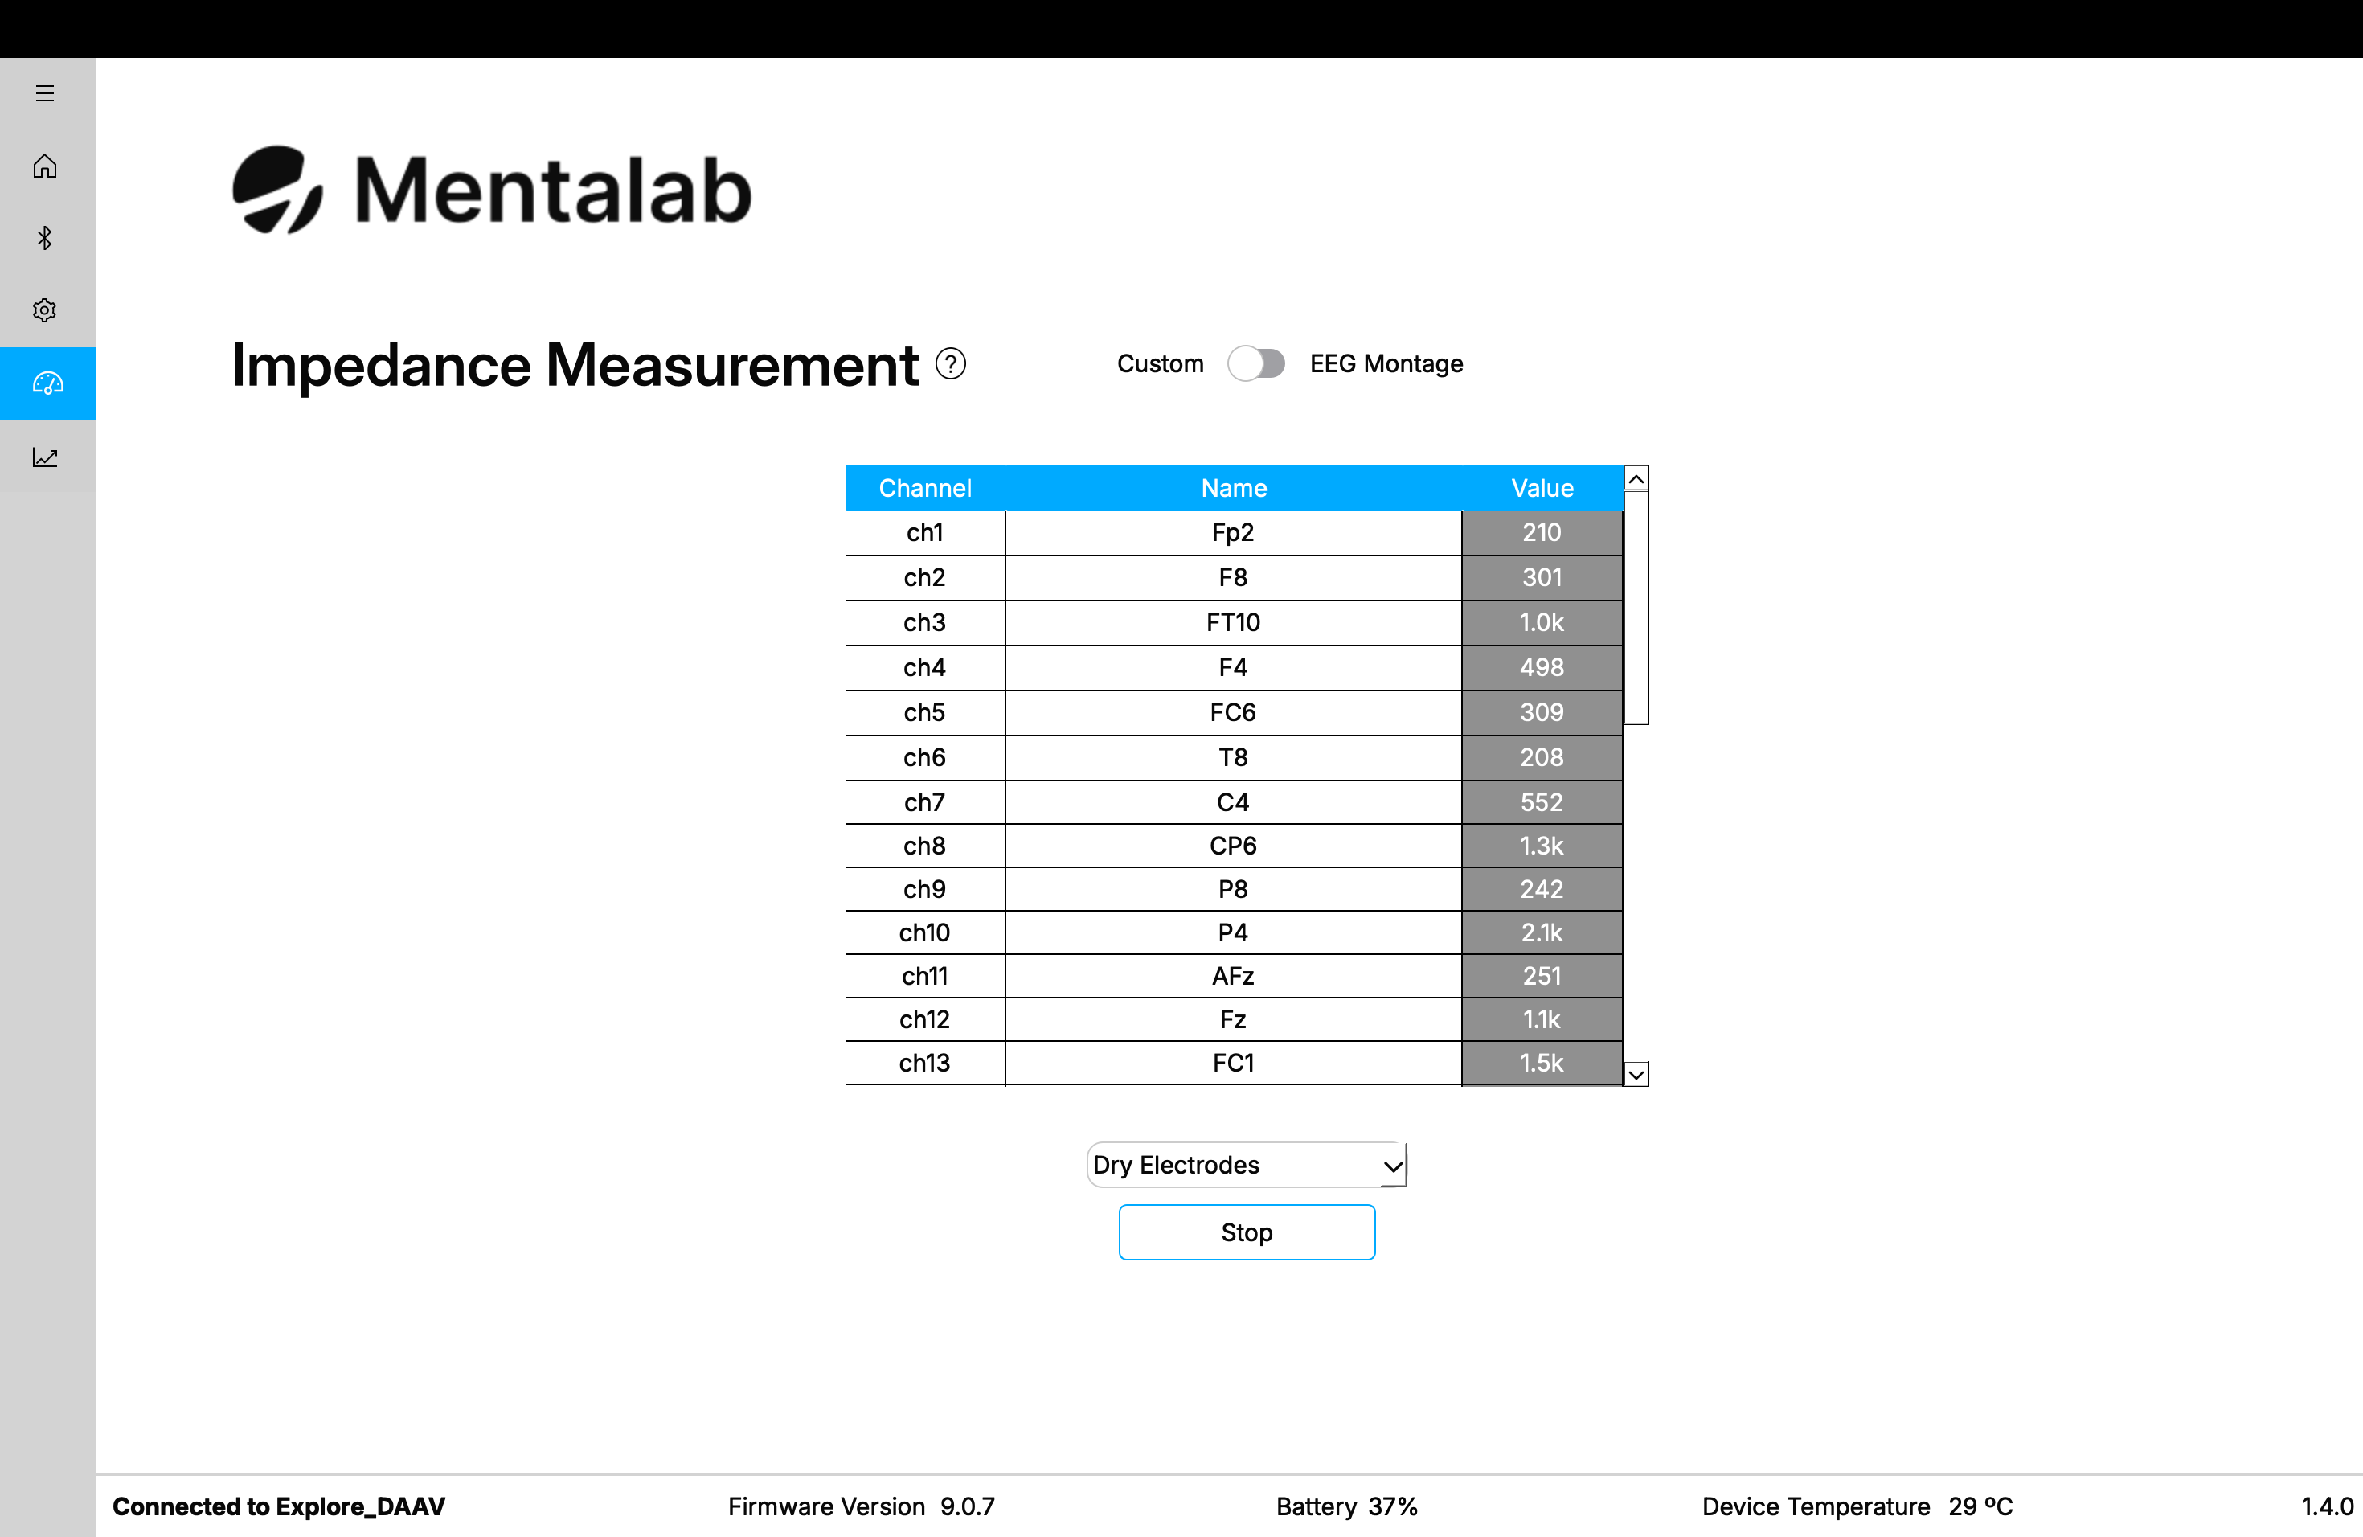Open the data visualization chart icon
Image resolution: width=2363 pixels, height=1537 pixels.
[x=45, y=457]
